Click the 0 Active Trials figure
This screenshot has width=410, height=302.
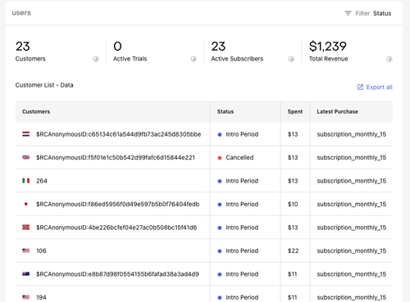click(117, 47)
